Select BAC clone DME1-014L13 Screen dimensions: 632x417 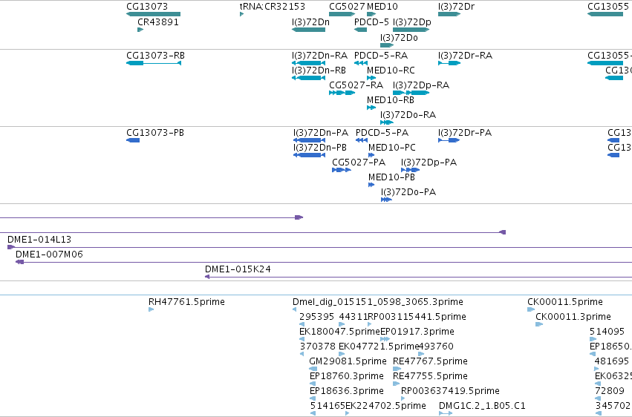[x=319, y=247]
